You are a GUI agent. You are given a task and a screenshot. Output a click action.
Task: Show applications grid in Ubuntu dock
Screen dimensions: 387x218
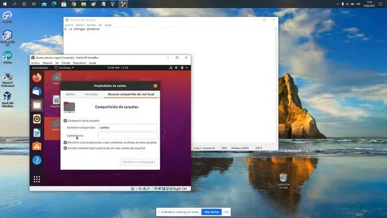point(37,179)
